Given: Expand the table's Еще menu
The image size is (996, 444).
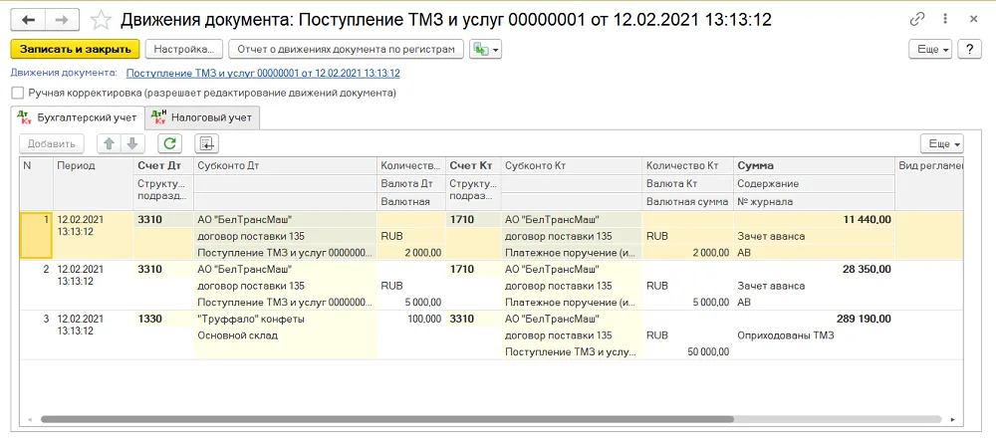Looking at the screenshot, I should tap(942, 143).
